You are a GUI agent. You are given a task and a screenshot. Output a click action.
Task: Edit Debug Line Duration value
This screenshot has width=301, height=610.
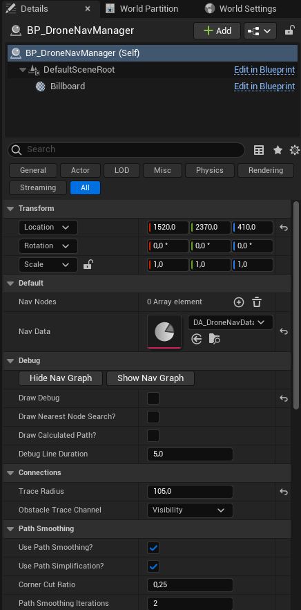tap(190, 454)
